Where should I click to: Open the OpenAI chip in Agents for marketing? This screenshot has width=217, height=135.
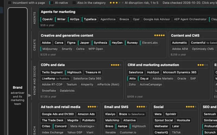(47, 19)
